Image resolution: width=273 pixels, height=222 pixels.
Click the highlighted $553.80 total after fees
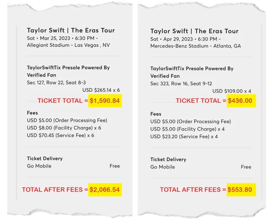pos(241,189)
